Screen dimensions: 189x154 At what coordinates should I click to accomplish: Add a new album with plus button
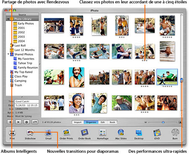[10, 122]
